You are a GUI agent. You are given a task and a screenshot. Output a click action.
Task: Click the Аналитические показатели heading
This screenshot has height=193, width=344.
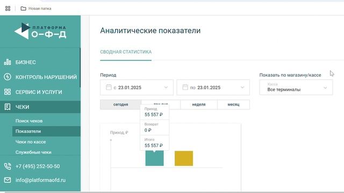150,31
